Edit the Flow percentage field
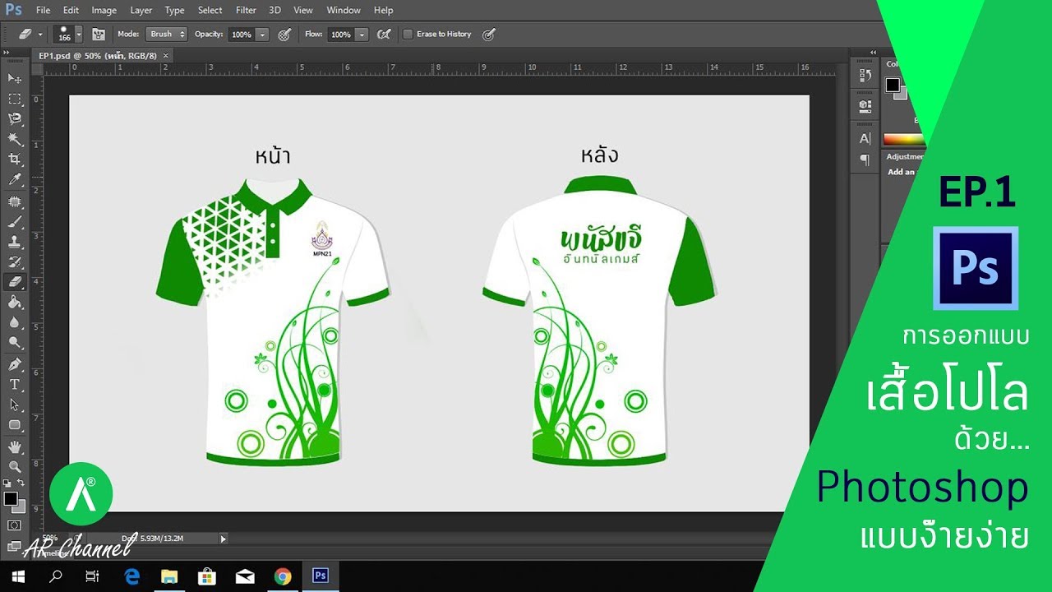 [340, 35]
